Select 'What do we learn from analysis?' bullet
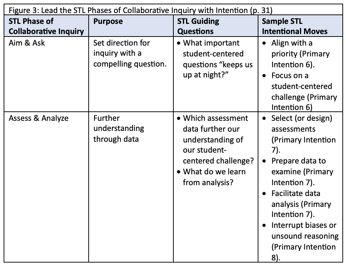 click(x=212, y=177)
